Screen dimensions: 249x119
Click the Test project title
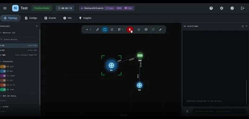[24, 8]
